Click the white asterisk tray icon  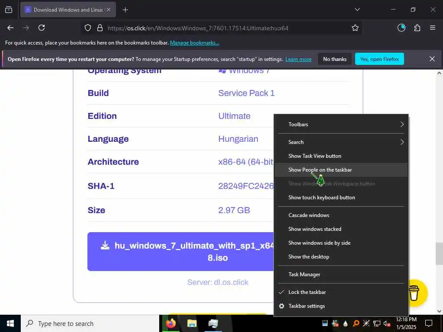click(x=366, y=323)
